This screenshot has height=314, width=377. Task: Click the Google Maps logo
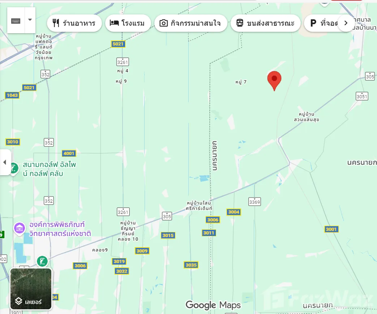[213, 305]
